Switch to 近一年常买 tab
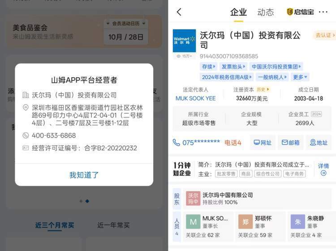 click(113, 225)
